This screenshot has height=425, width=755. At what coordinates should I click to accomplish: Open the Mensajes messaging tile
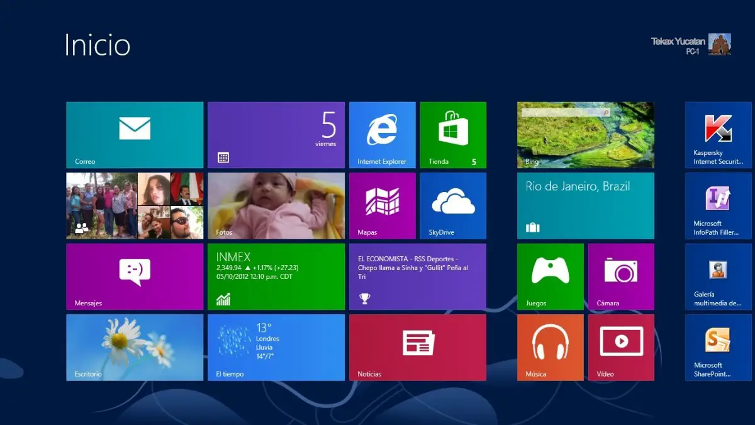pos(135,276)
